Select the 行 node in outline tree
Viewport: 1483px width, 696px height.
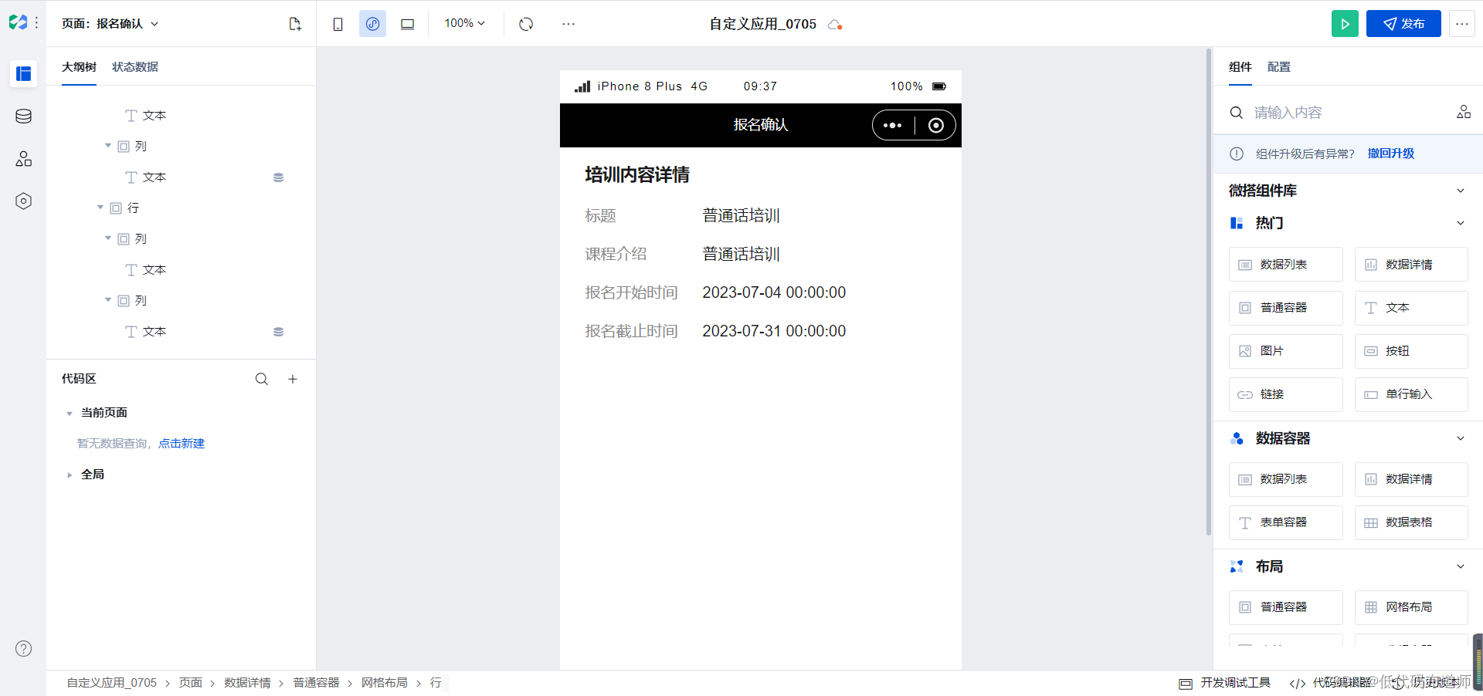[x=133, y=208]
